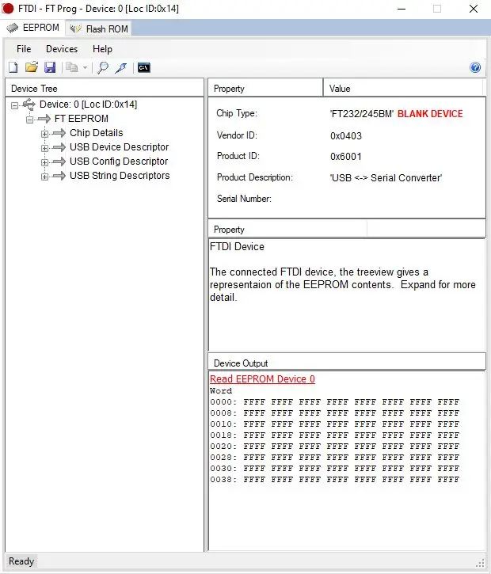Open the Devices menu
Image resolution: width=491 pixels, height=574 pixels.
click(62, 48)
